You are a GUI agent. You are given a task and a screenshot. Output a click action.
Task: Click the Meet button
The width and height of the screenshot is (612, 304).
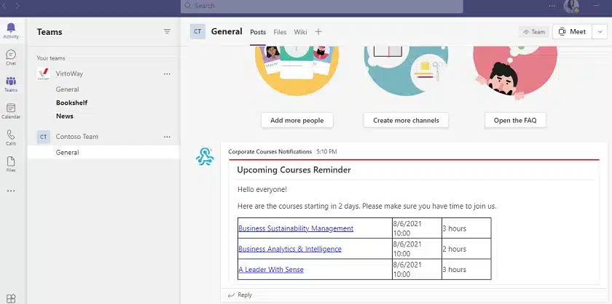[x=572, y=32]
